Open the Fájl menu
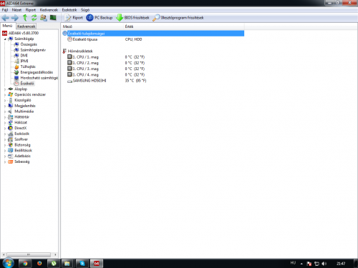Screen dimensions: 358x268 (5, 10)
